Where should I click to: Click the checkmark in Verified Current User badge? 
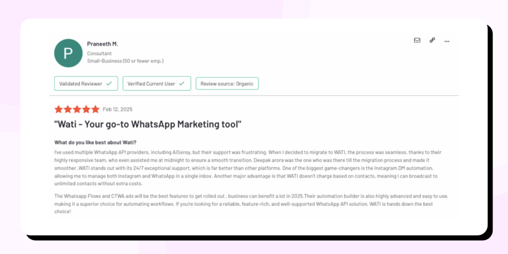182,83
